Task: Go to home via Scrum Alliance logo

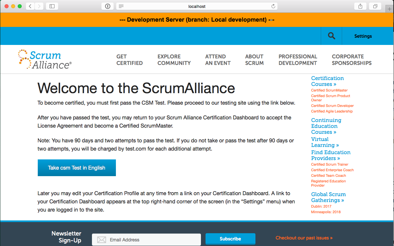Action: [45, 59]
